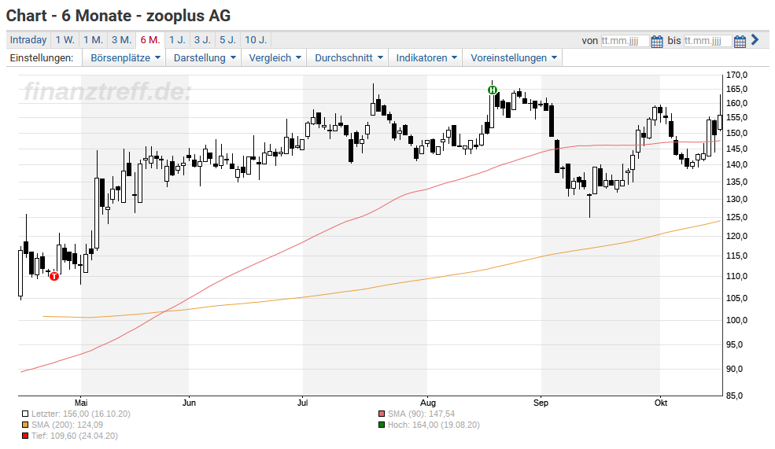Click the 'Einstellungen:' label

pos(42,57)
